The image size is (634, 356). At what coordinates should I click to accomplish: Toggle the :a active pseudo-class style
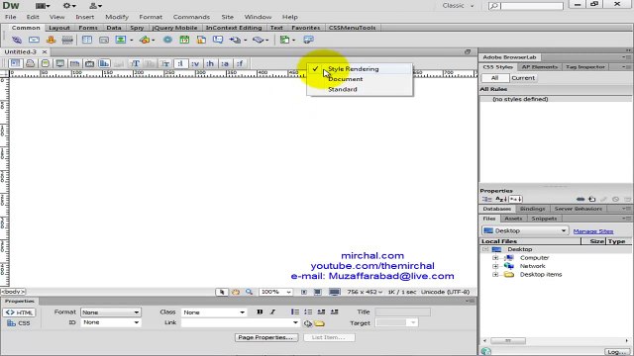click(x=225, y=63)
